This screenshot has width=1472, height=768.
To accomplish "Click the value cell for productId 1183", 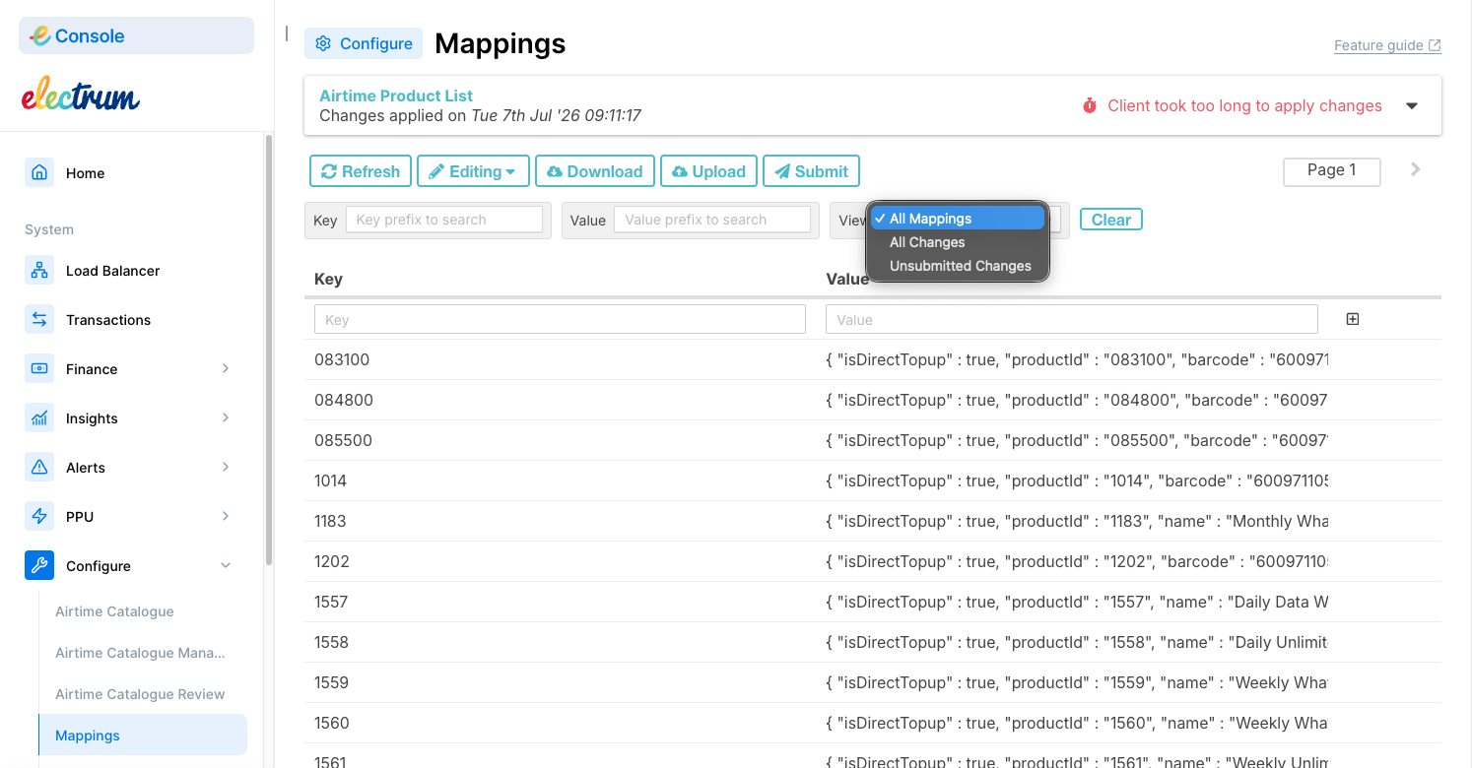I will pyautogui.click(x=1077, y=521).
